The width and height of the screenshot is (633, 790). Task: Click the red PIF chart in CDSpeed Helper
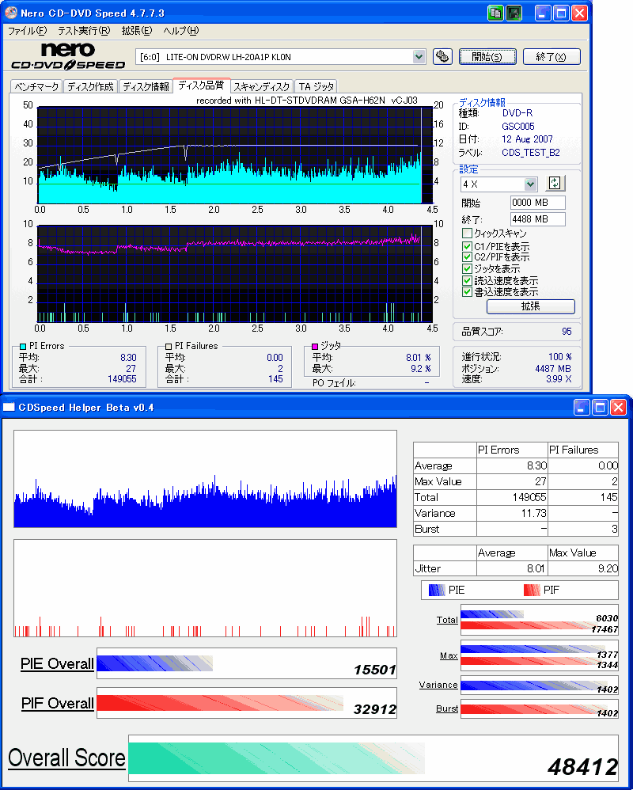point(205,588)
